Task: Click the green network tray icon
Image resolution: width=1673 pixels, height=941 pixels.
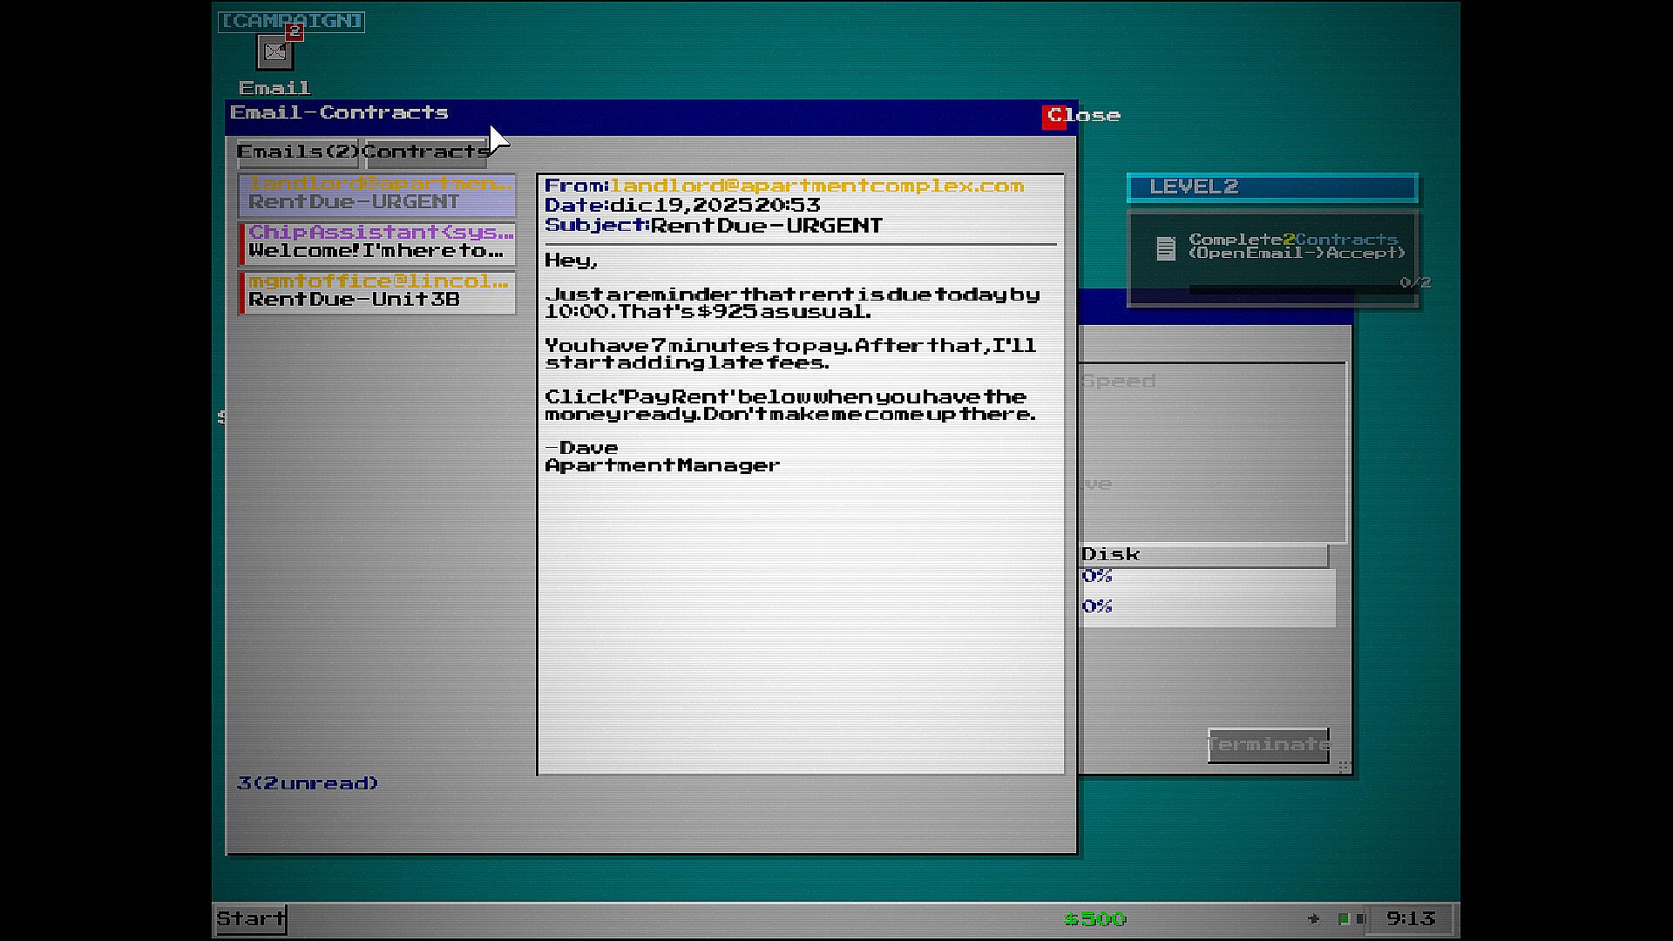Action: (1344, 918)
